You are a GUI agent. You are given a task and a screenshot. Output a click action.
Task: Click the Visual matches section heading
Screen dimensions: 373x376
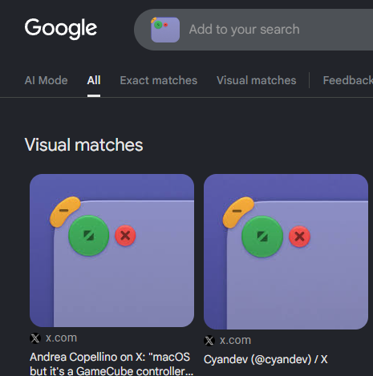tap(83, 145)
